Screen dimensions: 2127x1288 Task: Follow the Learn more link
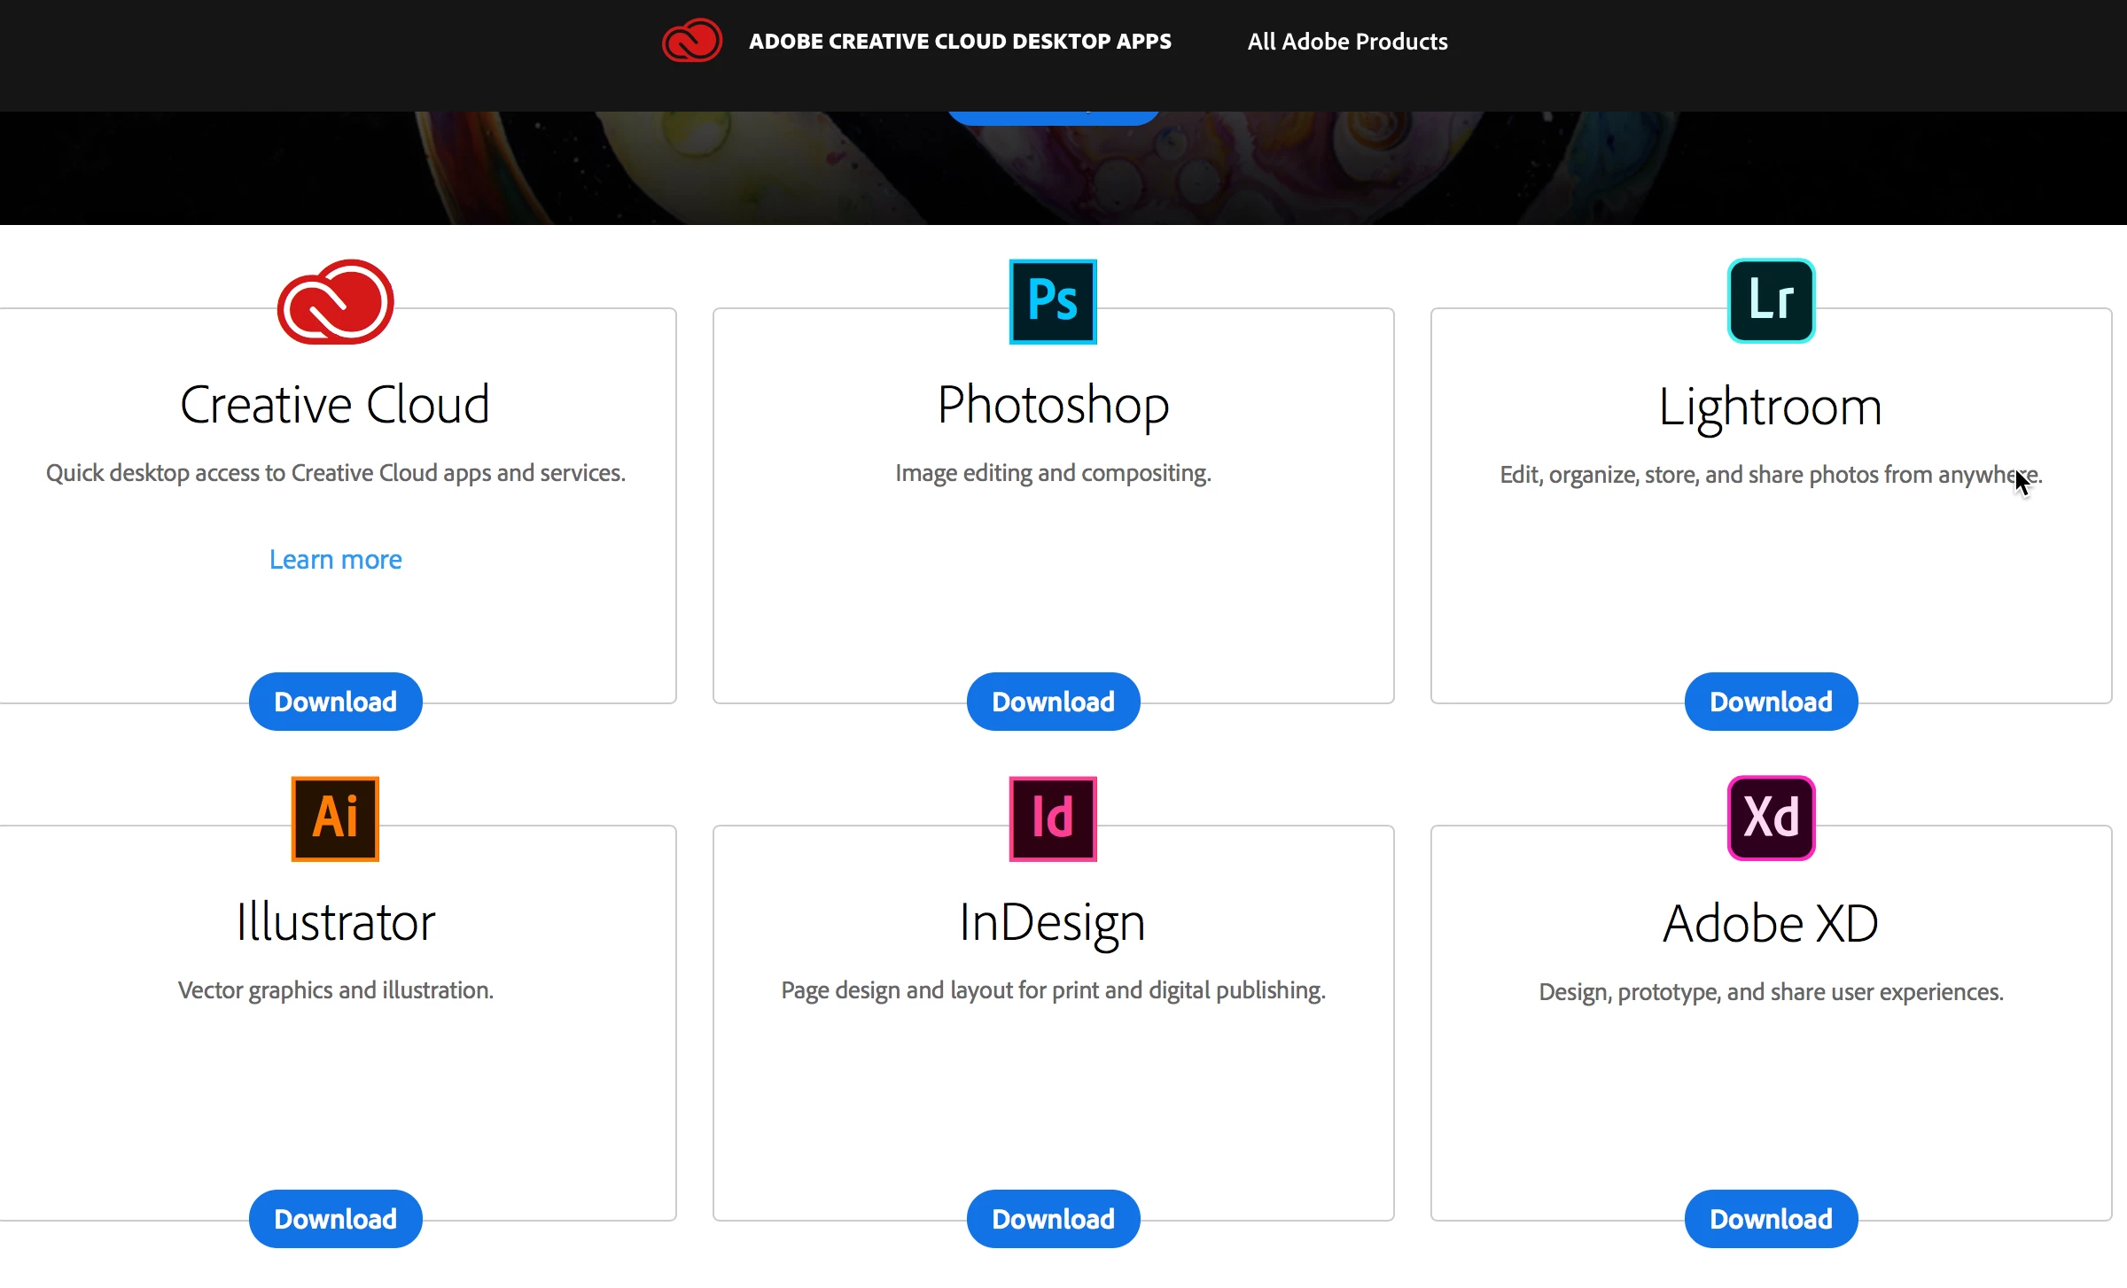click(x=335, y=559)
